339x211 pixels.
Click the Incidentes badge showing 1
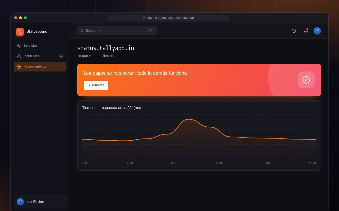(x=61, y=56)
